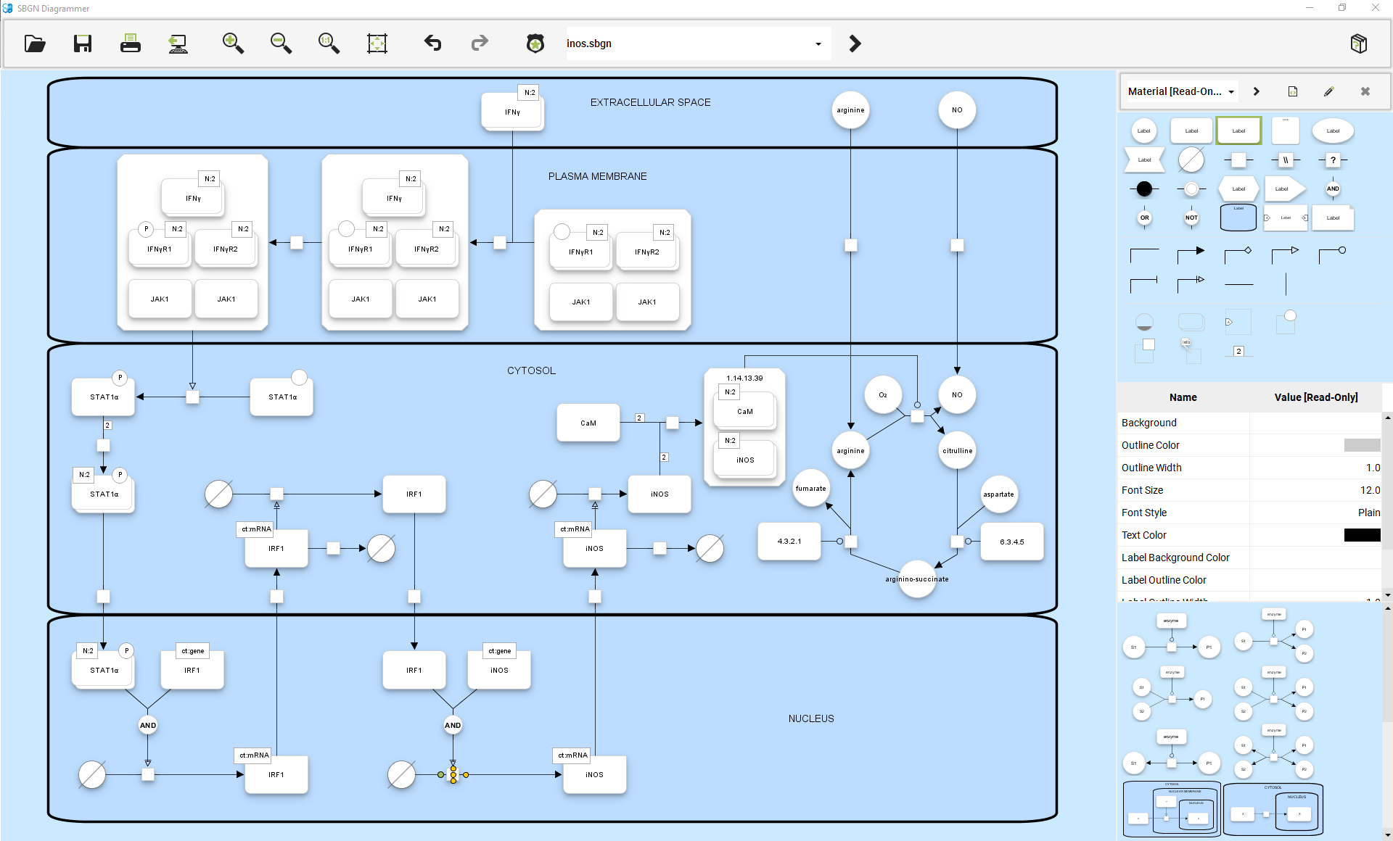Undo the last action
The image size is (1393, 841).
coord(433,44)
